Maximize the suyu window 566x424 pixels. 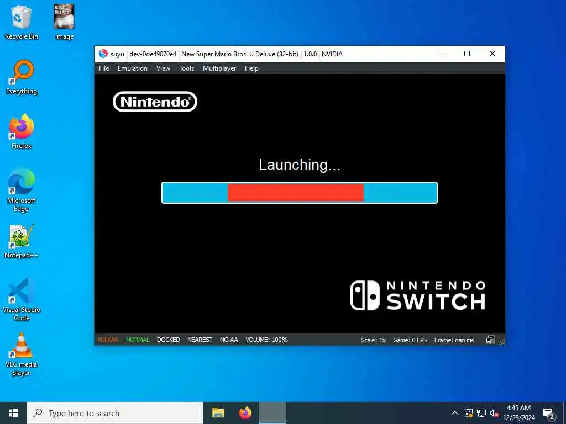(x=467, y=54)
